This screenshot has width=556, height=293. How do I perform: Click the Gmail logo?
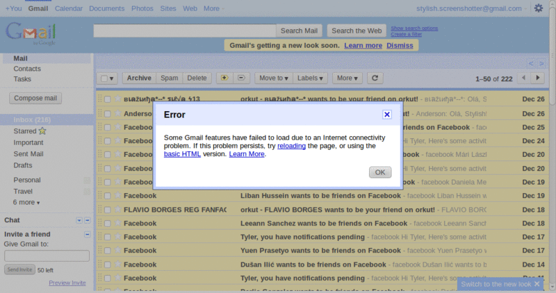[31, 33]
